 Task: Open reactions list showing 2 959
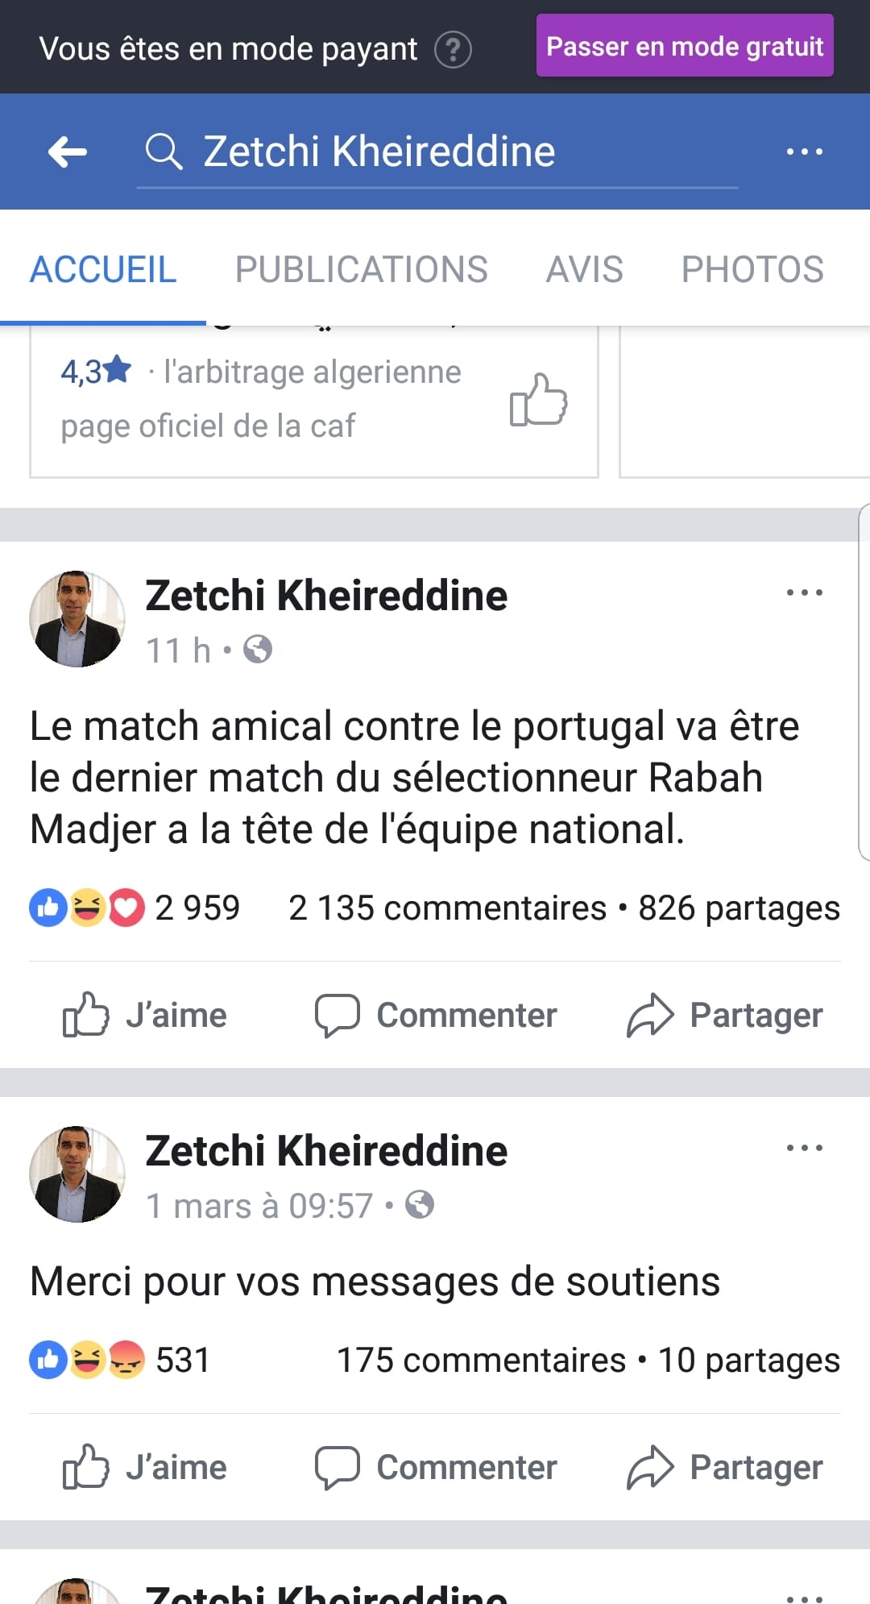135,908
